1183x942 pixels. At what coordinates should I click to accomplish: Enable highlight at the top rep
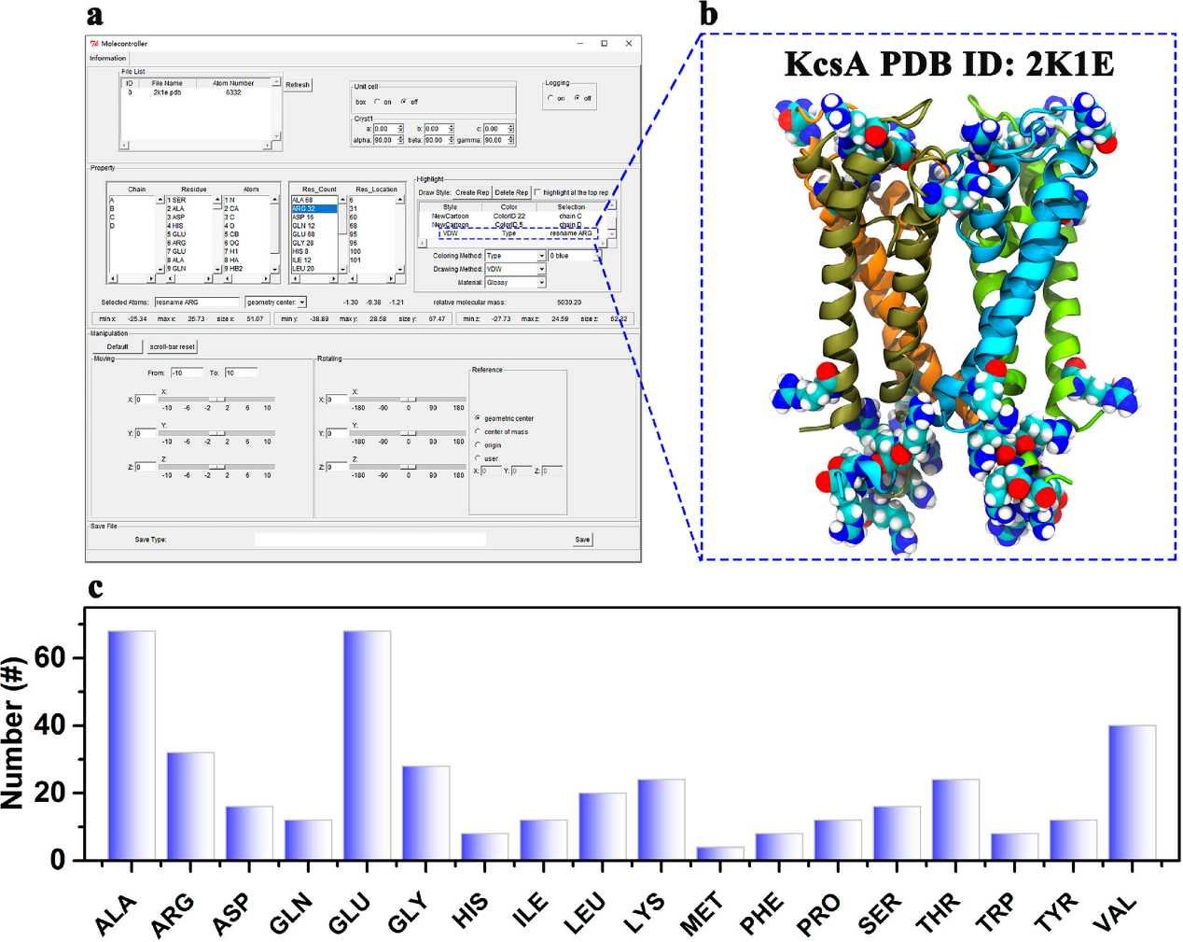pos(537,192)
